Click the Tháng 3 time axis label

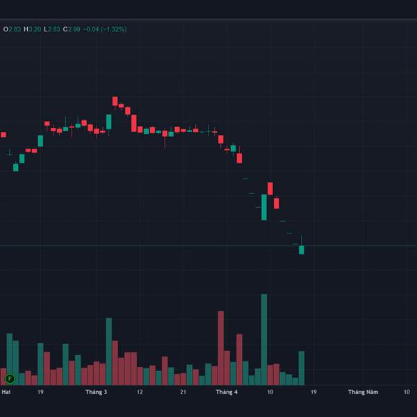[x=97, y=392]
